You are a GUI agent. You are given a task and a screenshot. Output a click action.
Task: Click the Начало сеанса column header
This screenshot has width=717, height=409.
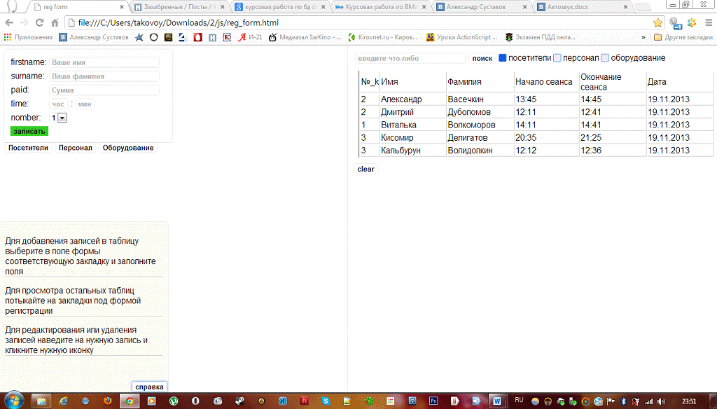coord(546,81)
